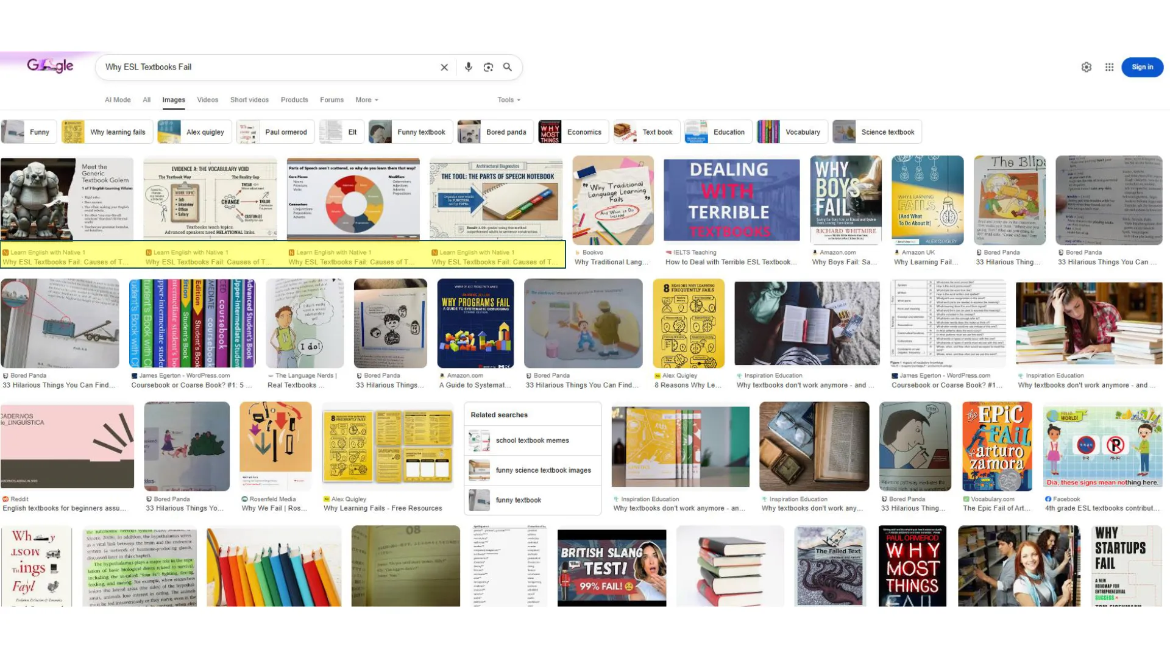Switch to AI Mode tab

[118, 100]
